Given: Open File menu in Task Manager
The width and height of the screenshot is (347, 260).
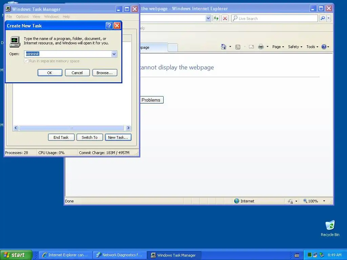Looking at the screenshot, I should click(9, 17).
